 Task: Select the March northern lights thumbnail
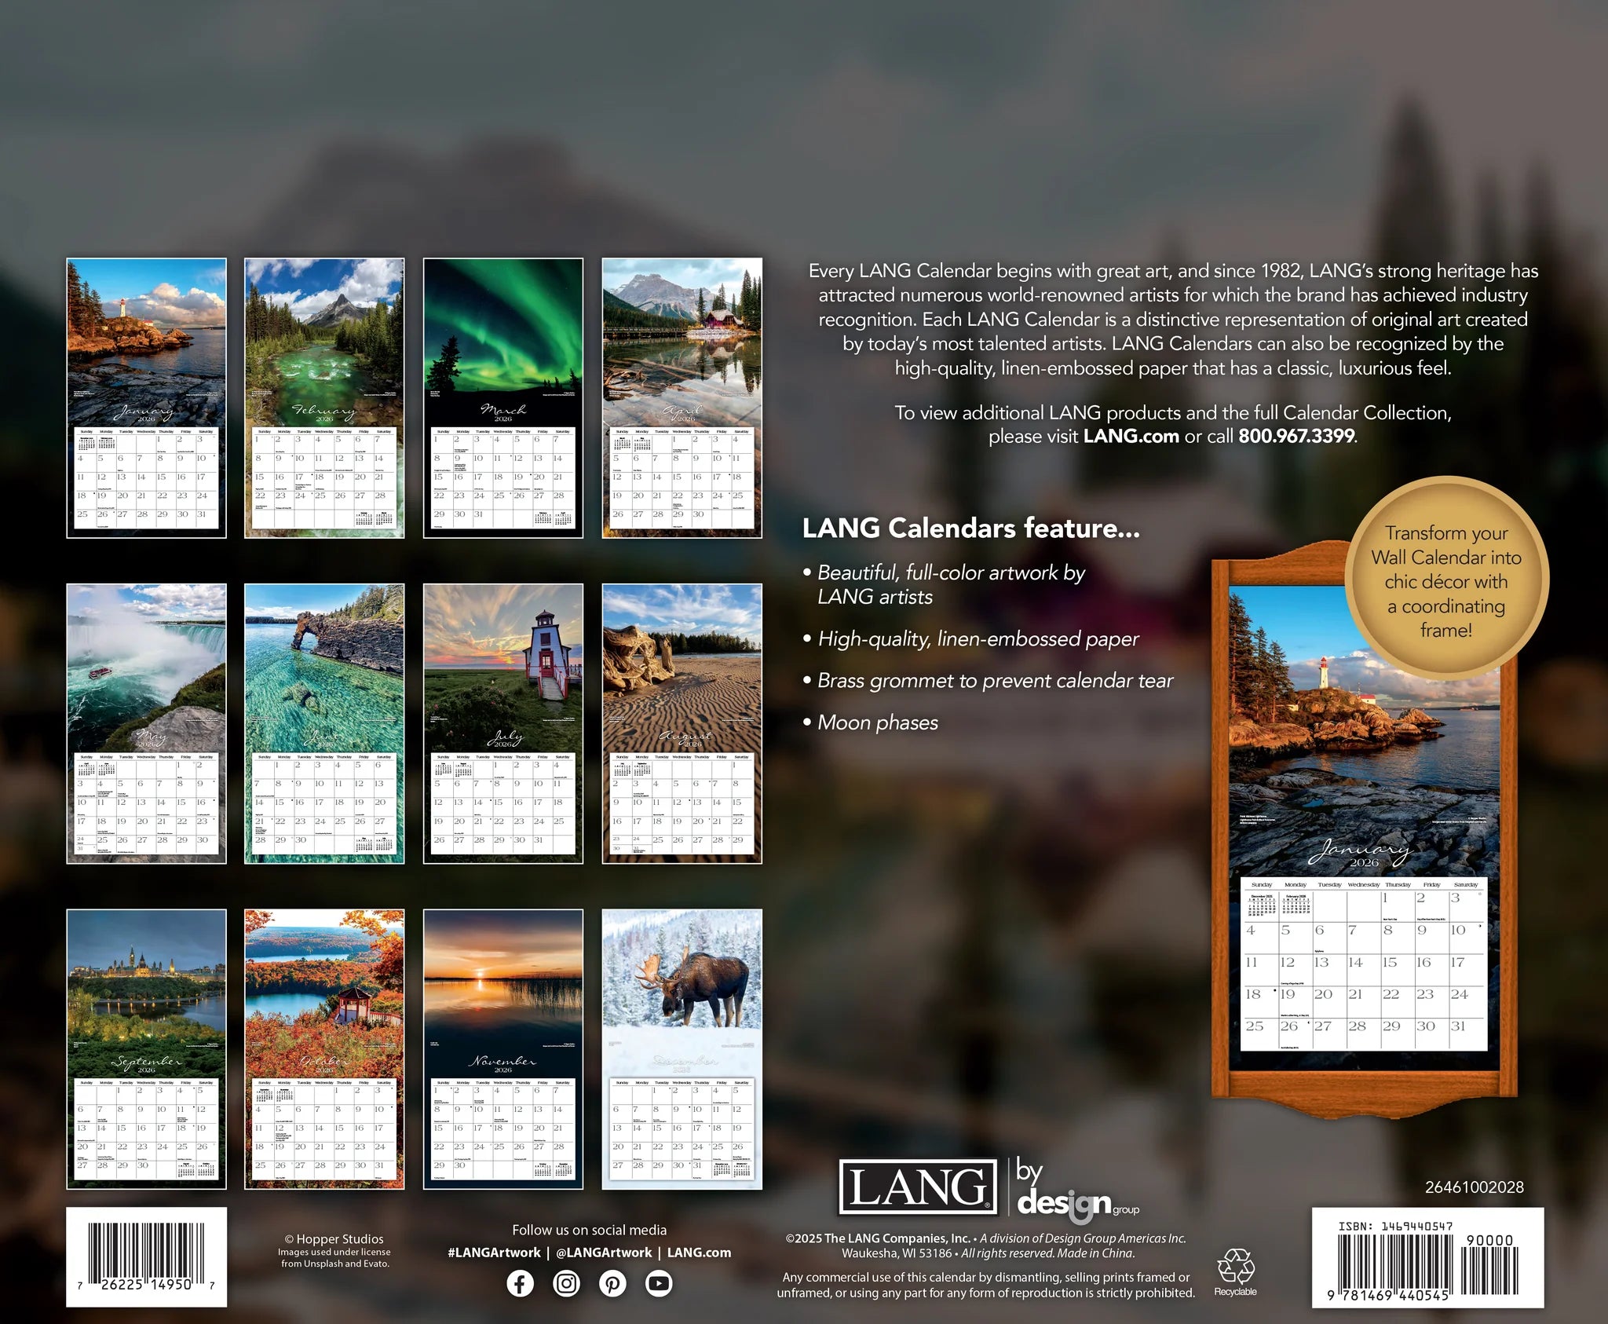pos(503,397)
